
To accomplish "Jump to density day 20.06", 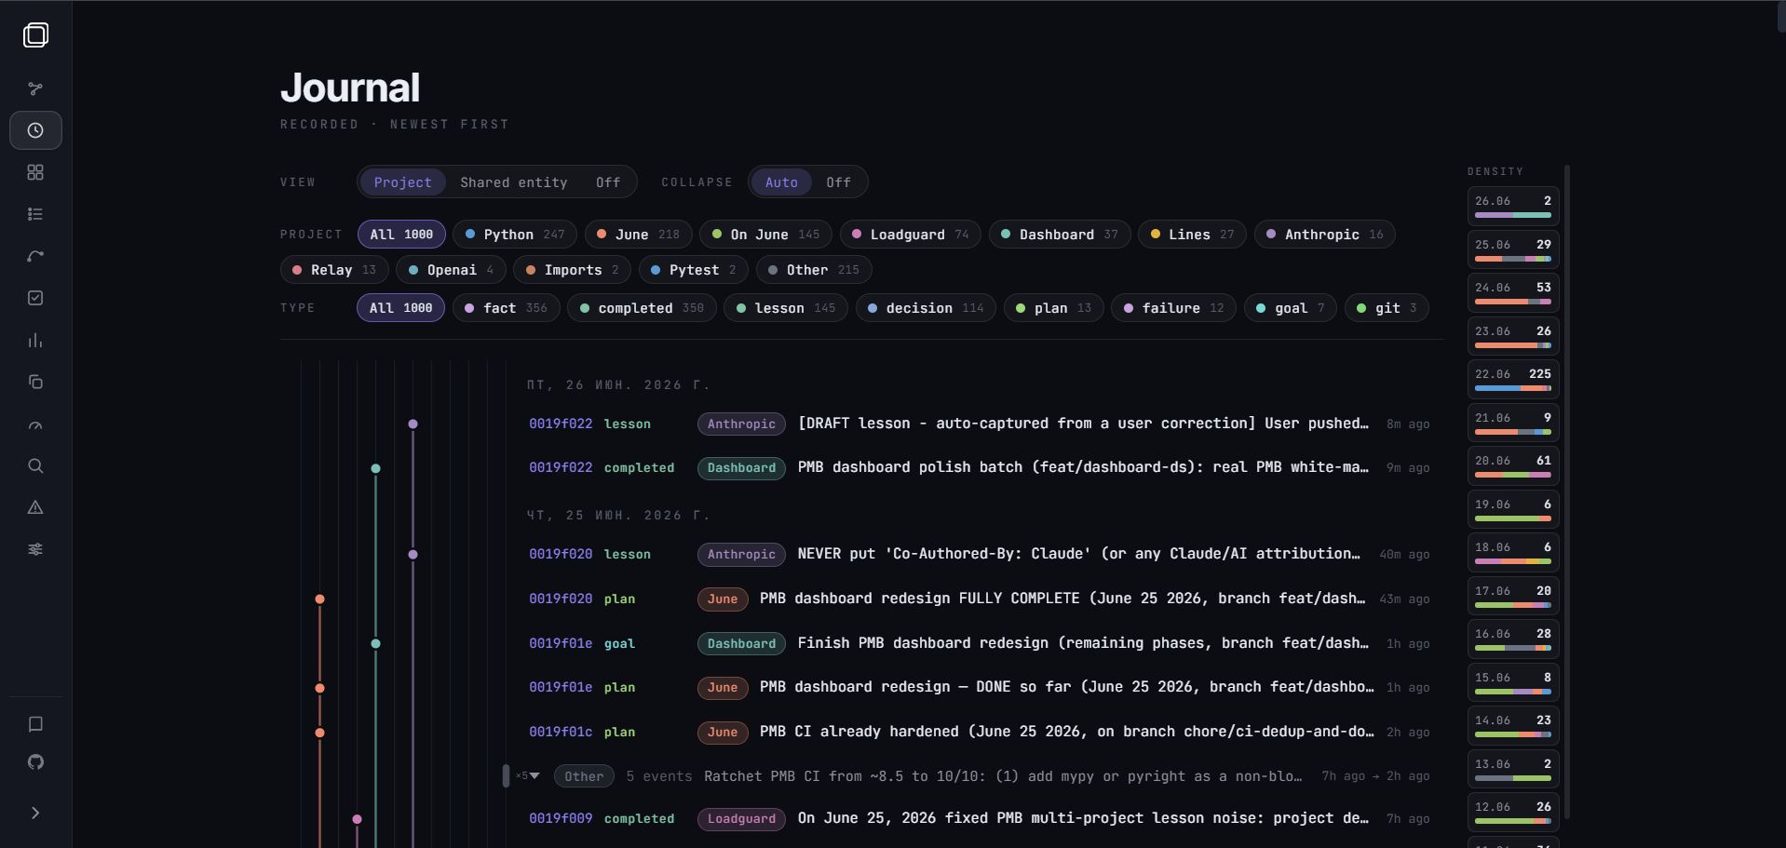I will [x=1513, y=466].
